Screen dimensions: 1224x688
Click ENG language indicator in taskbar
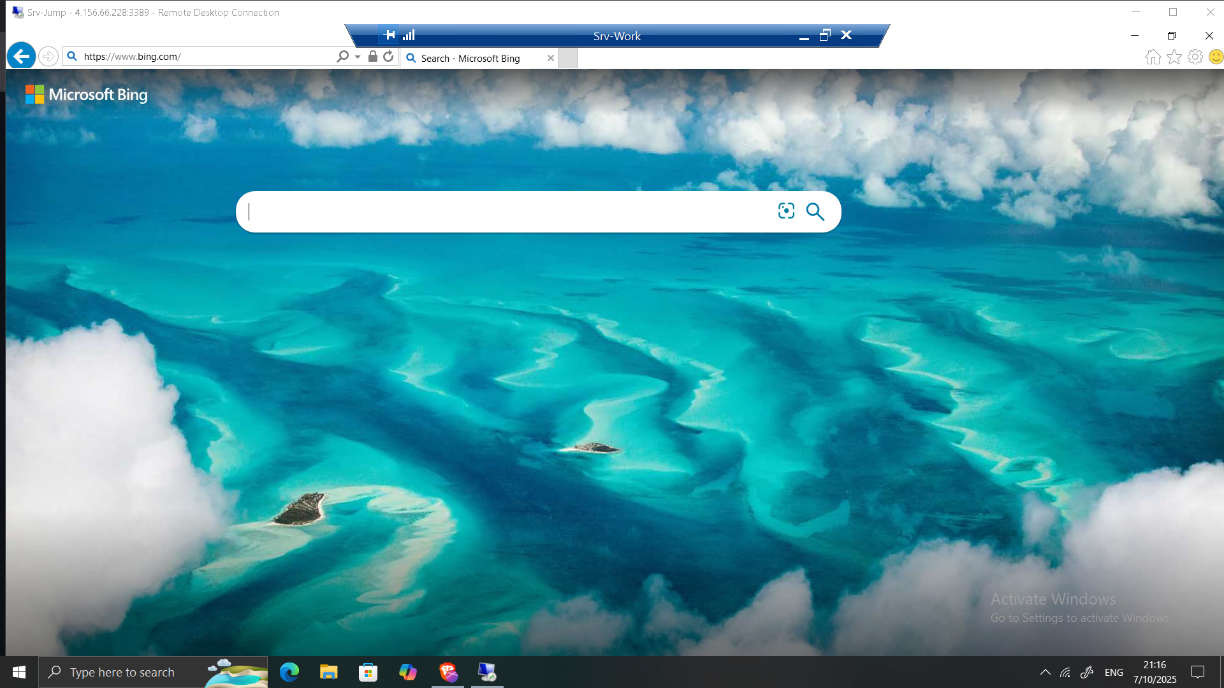(x=1114, y=672)
